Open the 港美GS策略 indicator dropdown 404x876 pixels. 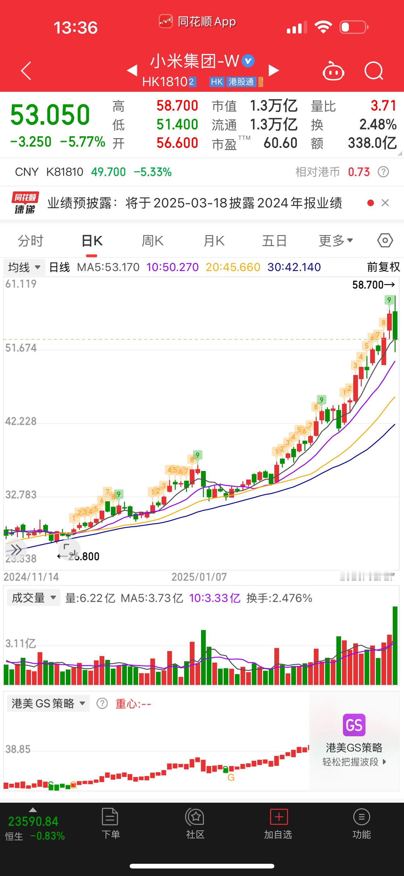(x=48, y=703)
